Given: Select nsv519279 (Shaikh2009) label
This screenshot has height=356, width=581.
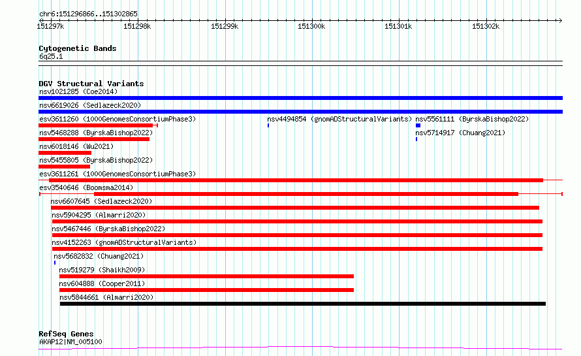Looking at the screenshot, I should 102,270.
